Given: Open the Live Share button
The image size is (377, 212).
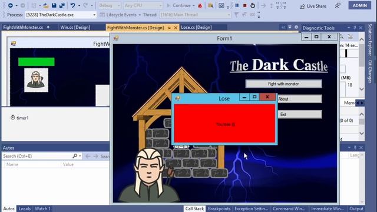Looking at the screenshot, I should [x=313, y=6].
